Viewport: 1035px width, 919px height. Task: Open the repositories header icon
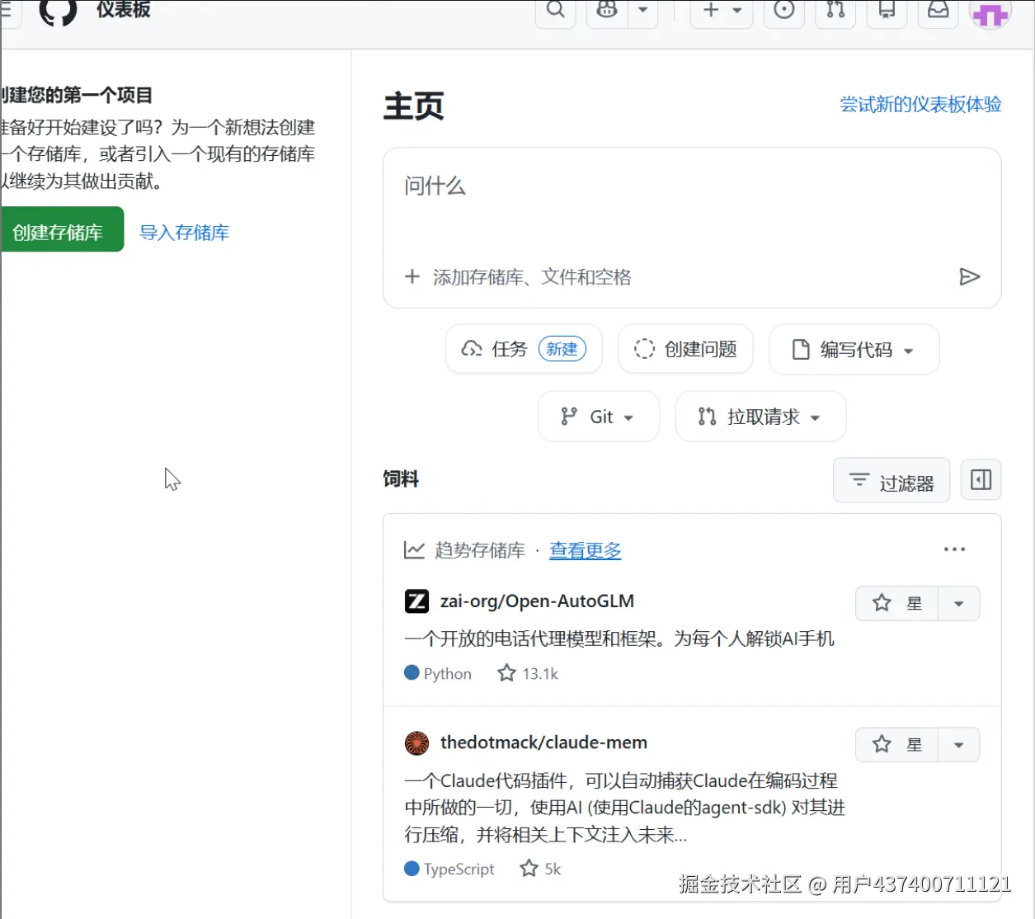pyautogui.click(x=887, y=11)
